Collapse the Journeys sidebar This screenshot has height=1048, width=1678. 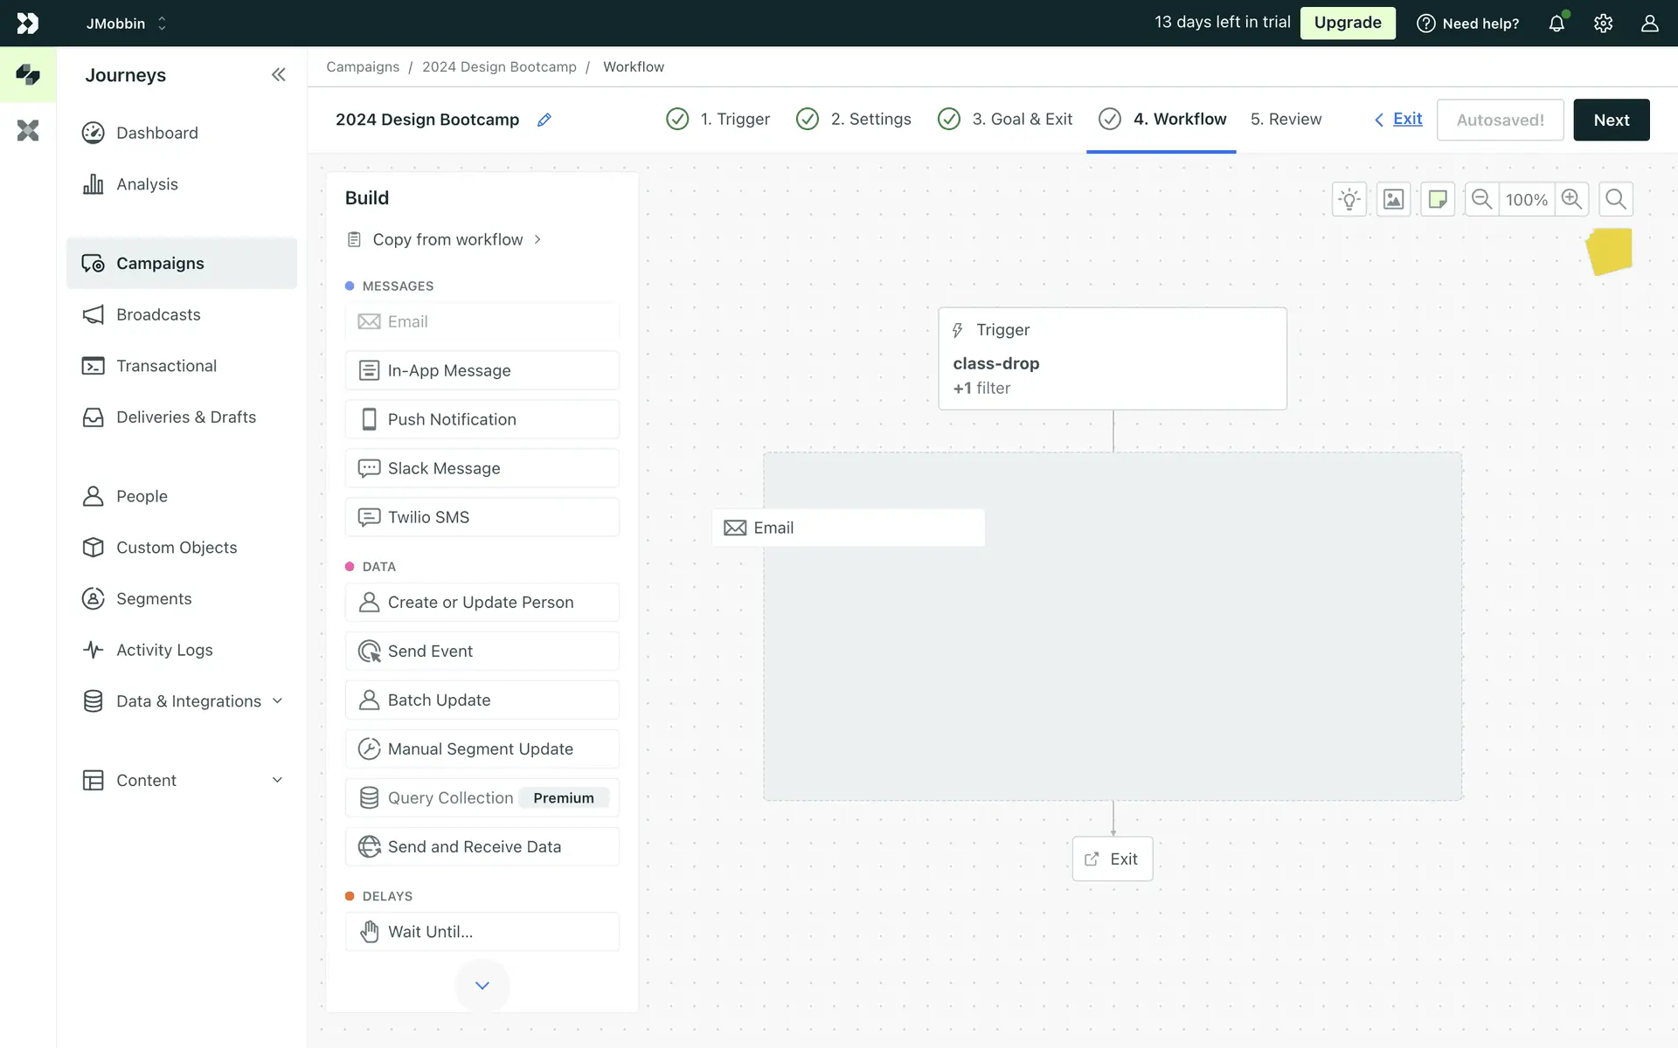tap(278, 75)
